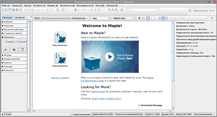
Task: Open the user account dropdown arrow
Action: [x=213, y=11]
